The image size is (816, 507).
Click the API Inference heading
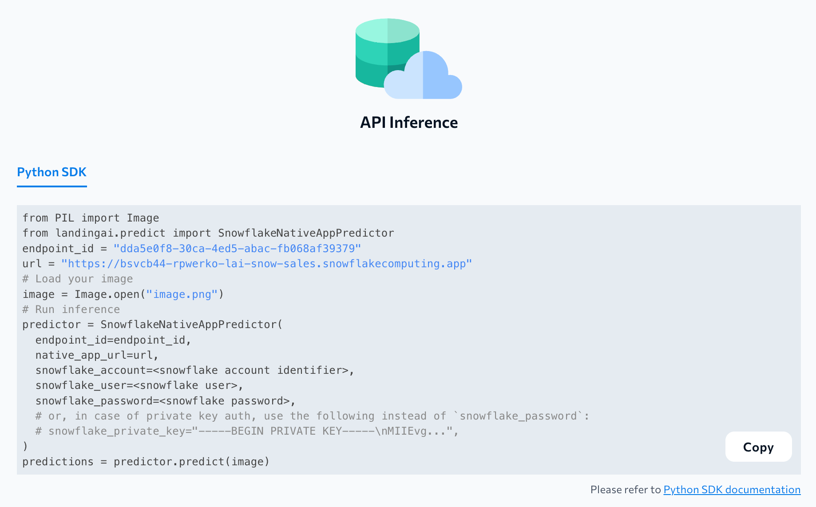408,122
